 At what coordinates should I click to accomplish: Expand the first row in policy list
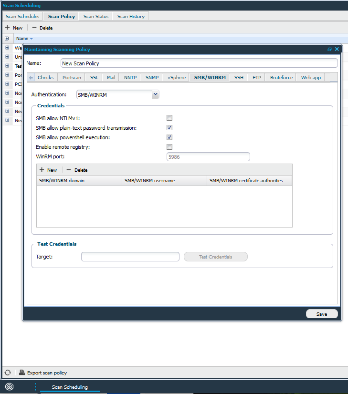(7, 48)
